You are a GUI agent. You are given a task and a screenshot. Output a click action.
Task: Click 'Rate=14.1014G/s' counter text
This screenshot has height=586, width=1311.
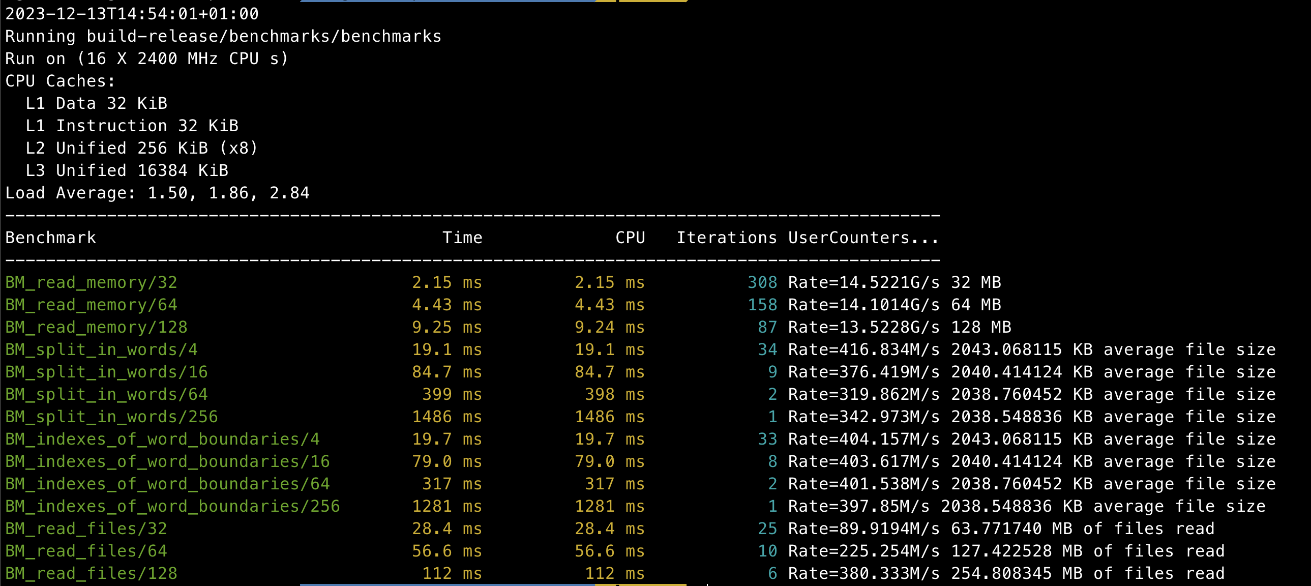(x=864, y=305)
